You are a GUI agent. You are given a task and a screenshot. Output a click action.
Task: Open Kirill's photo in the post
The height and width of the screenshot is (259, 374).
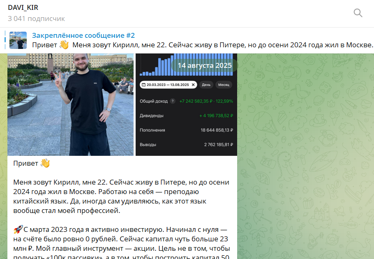[x=70, y=104]
